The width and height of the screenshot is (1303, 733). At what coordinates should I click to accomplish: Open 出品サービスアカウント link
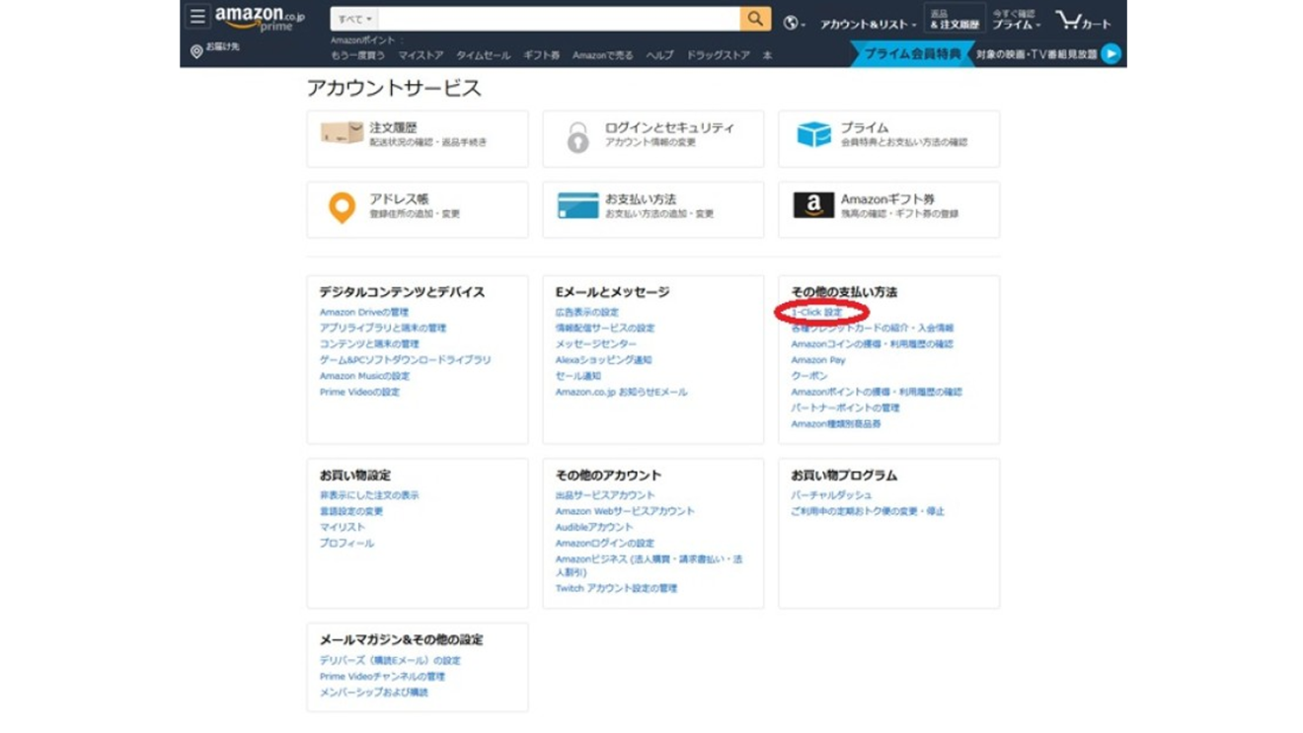coord(605,495)
